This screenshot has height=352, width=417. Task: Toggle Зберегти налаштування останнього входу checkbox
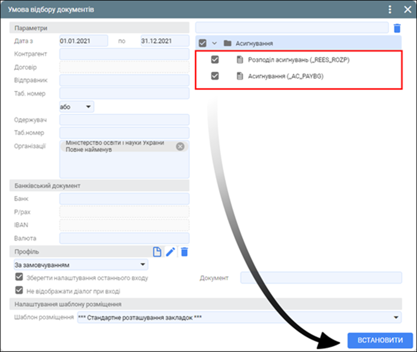(x=19, y=278)
